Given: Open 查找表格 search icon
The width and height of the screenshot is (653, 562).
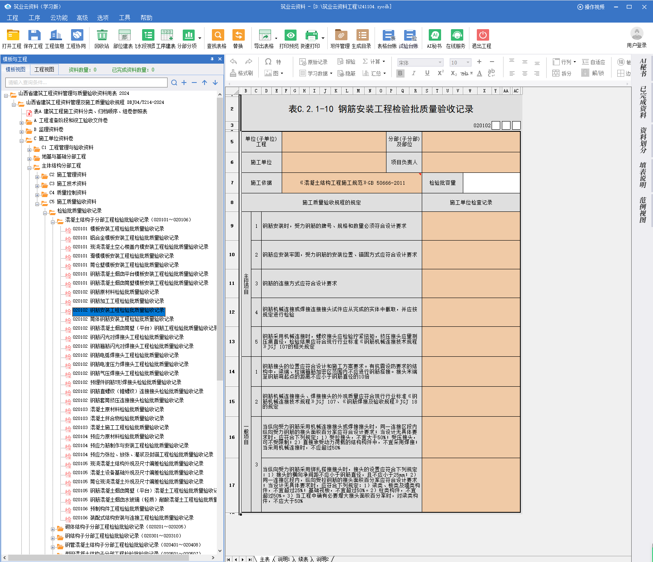Looking at the screenshot, I should (217, 38).
